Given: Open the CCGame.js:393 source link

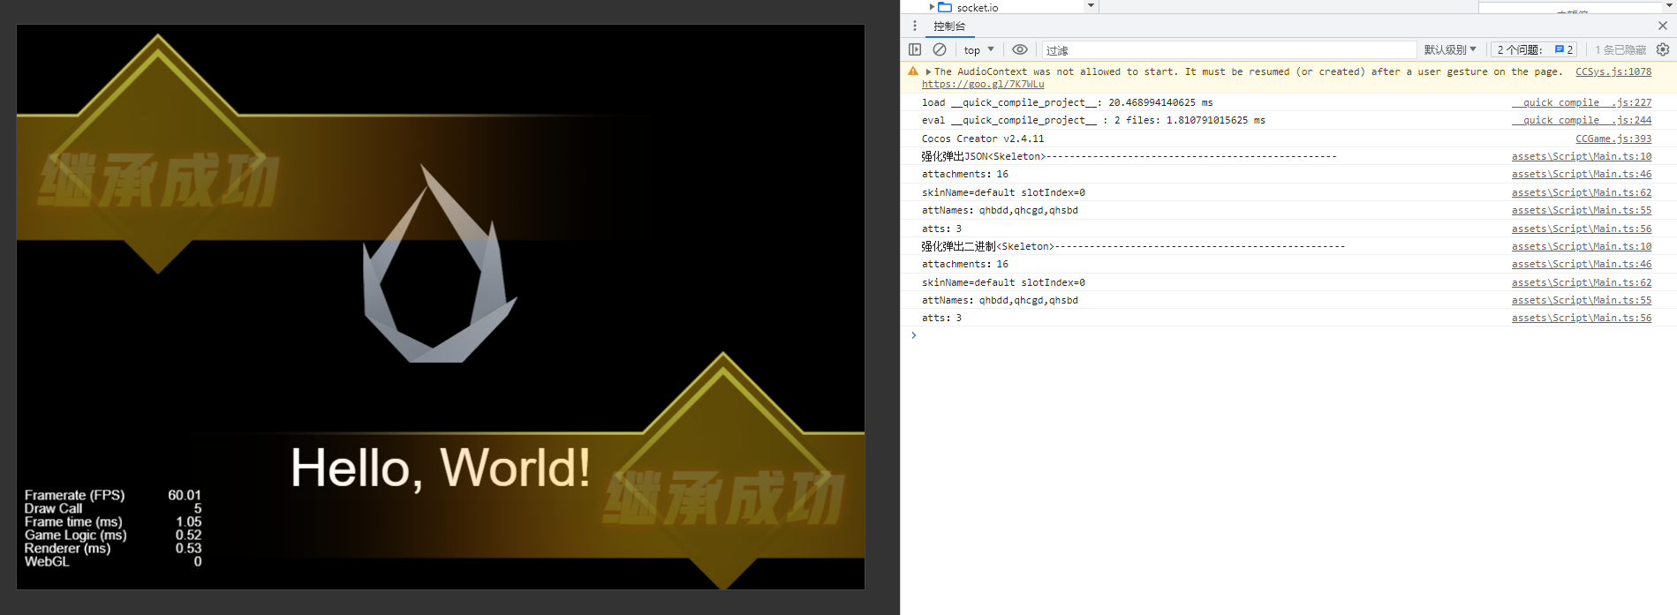Looking at the screenshot, I should (x=1613, y=139).
